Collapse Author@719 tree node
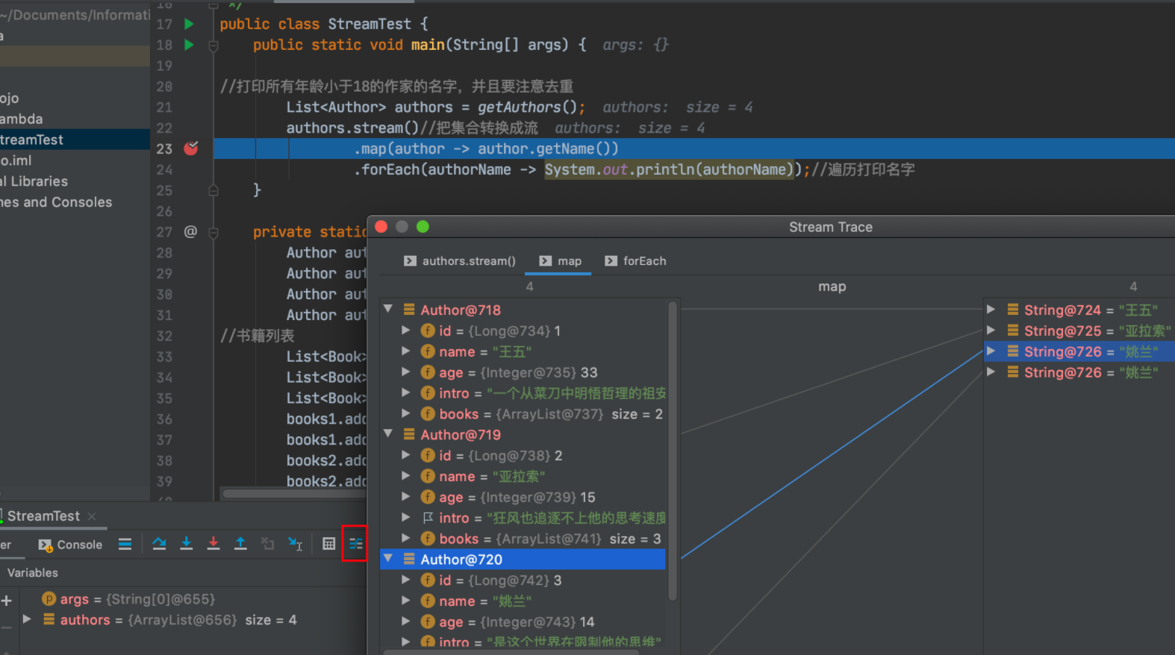1175x655 pixels. (388, 433)
